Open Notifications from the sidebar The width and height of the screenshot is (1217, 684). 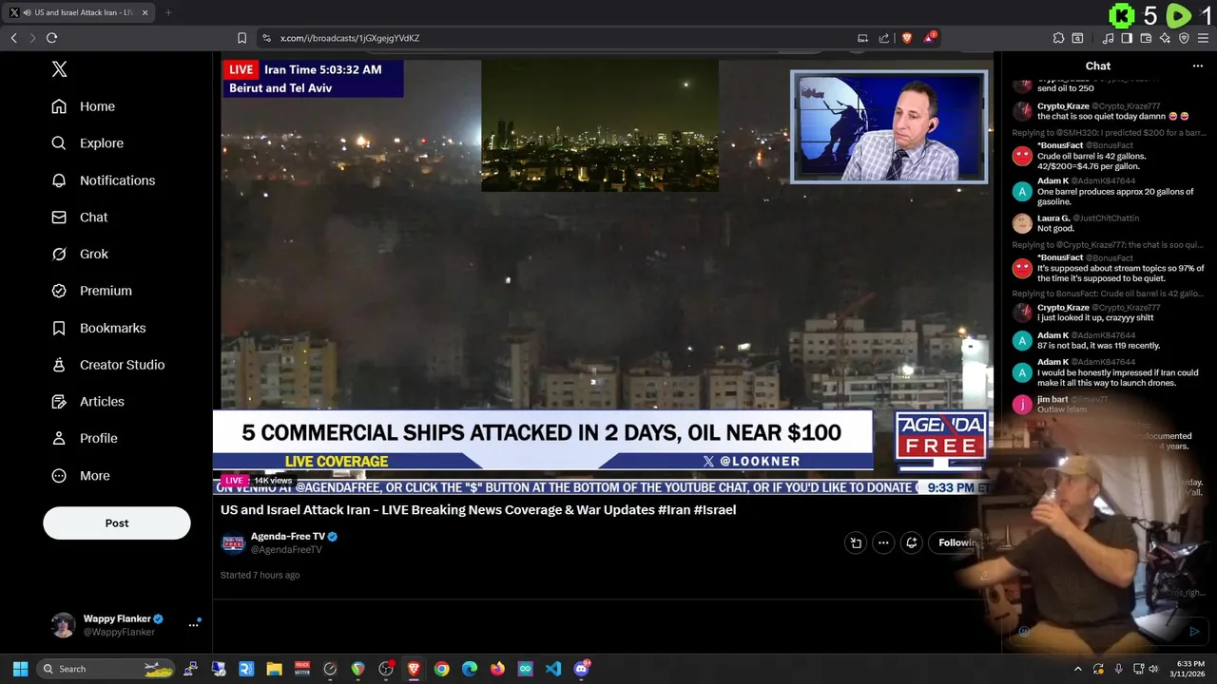[104, 180]
